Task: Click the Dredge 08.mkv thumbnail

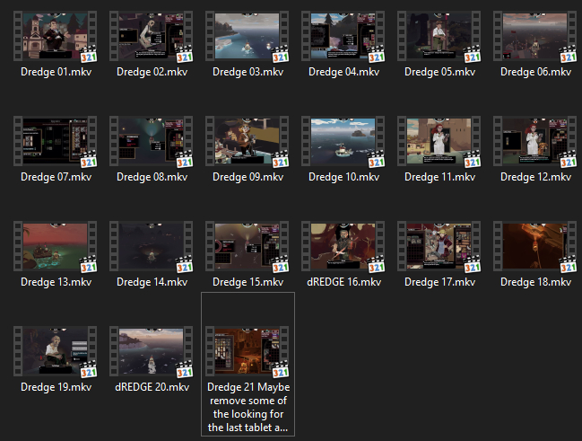Action: point(152,141)
